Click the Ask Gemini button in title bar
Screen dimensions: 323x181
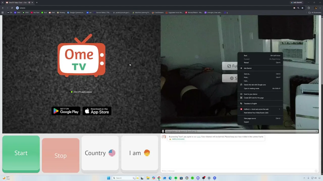tap(297, 3)
